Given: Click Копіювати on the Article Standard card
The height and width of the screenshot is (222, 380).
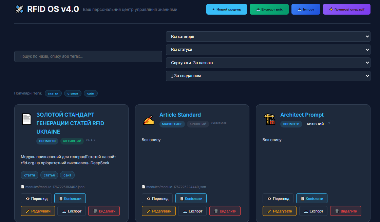Looking at the screenshot, I should pyautogui.click(x=191, y=199).
